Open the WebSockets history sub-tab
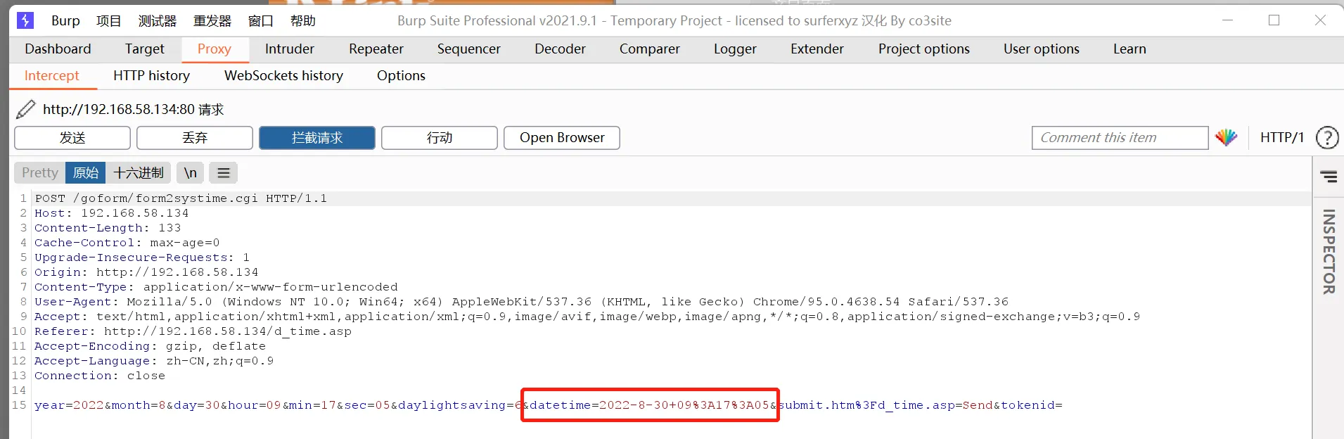Viewport: 1344px width, 439px height. point(283,76)
